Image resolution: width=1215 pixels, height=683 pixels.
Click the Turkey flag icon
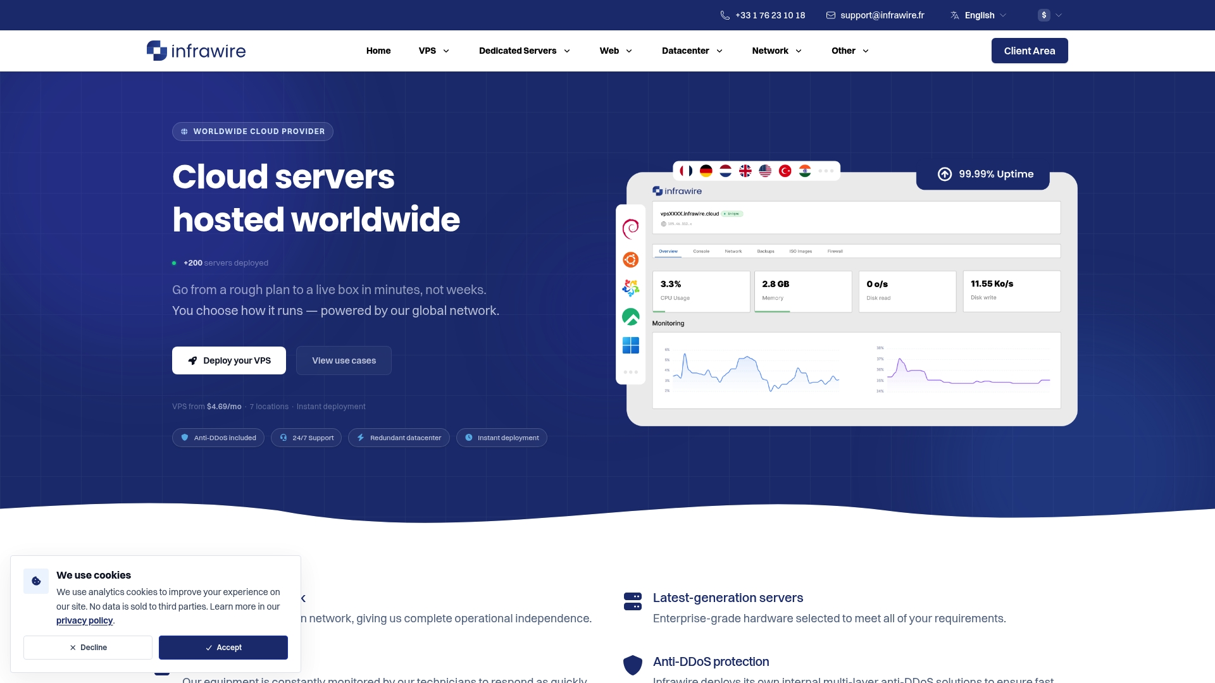coord(785,171)
